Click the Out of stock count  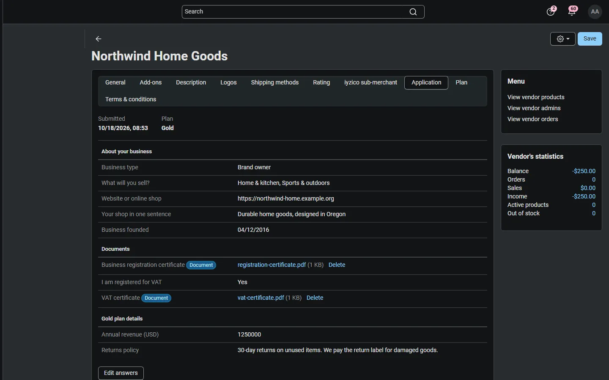coord(594,213)
